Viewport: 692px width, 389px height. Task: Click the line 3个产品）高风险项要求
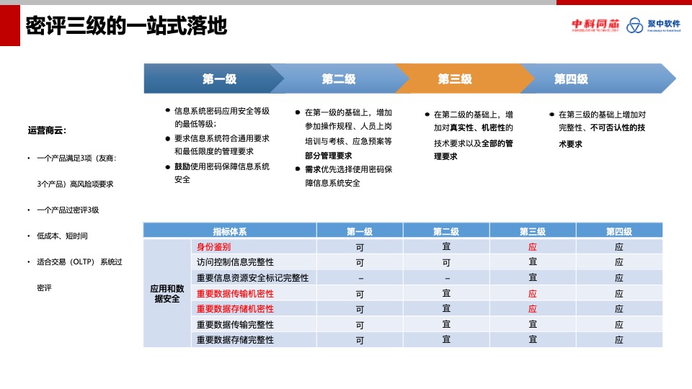click(x=75, y=184)
